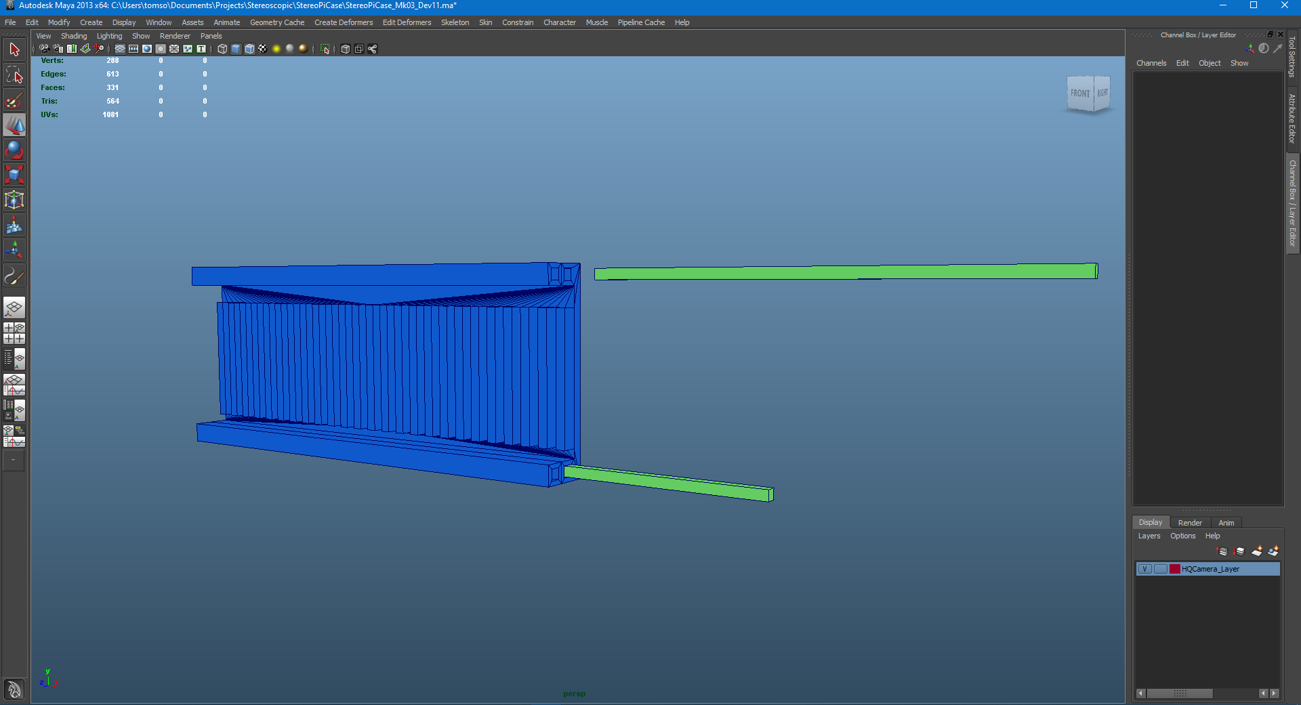This screenshot has height=705, width=1301.
Task: Create a new empty layer icon
Action: coord(1256,551)
